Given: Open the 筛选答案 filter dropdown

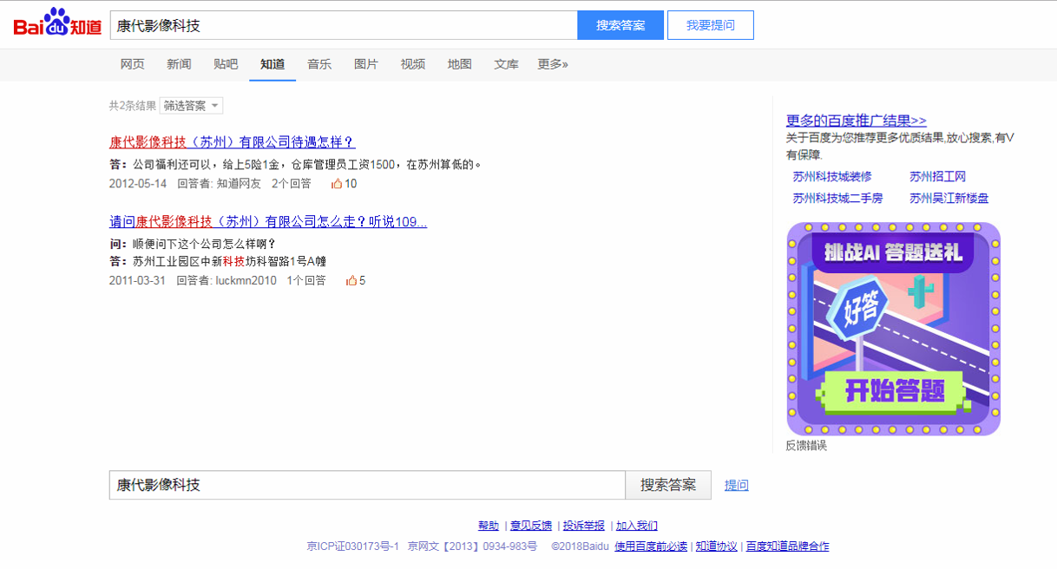Looking at the screenshot, I should tap(191, 106).
